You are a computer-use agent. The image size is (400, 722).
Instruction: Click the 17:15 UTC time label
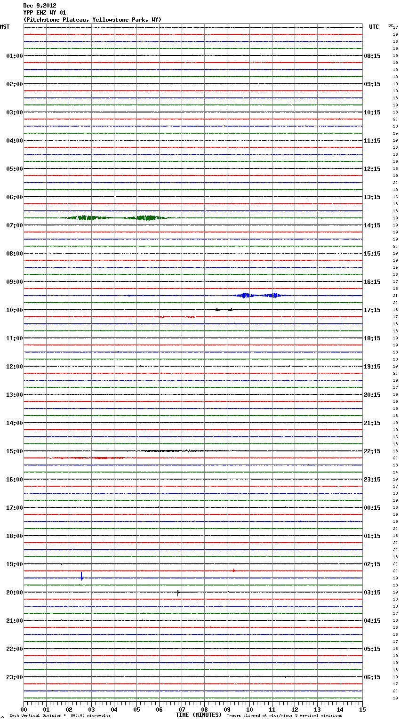(372, 310)
